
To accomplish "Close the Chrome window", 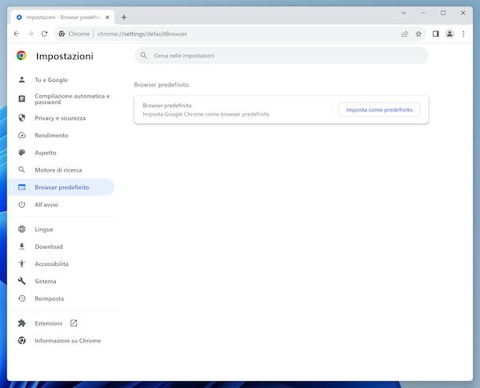I will pyautogui.click(x=463, y=13).
